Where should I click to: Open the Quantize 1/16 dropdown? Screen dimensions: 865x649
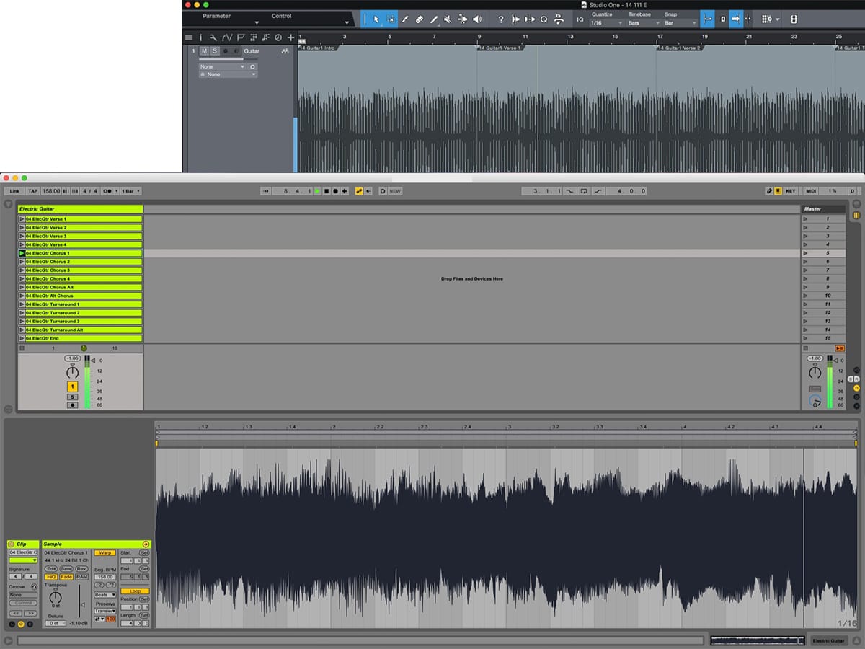[x=605, y=23]
